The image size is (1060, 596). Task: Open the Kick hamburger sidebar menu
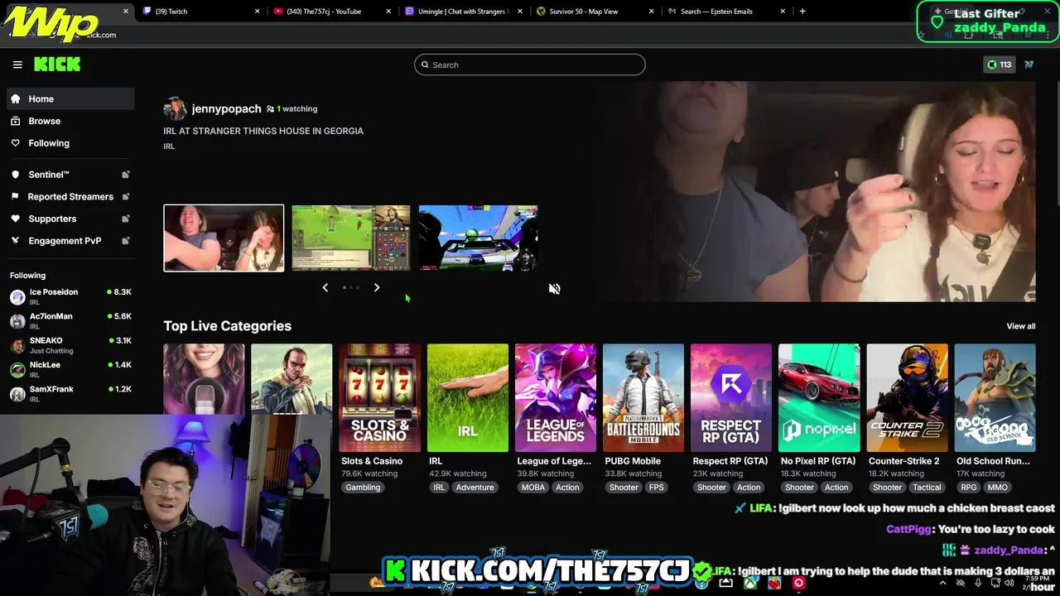click(x=17, y=65)
